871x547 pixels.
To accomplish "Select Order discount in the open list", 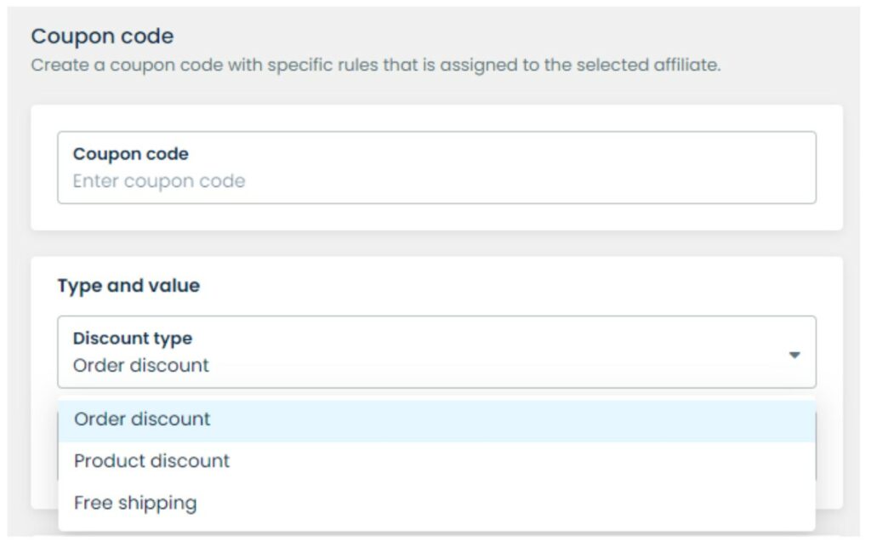I will point(142,419).
